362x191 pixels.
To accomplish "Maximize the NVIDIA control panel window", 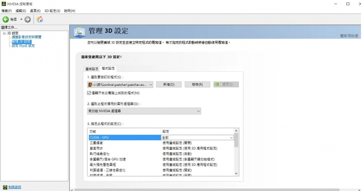I will [x=348, y=4].
